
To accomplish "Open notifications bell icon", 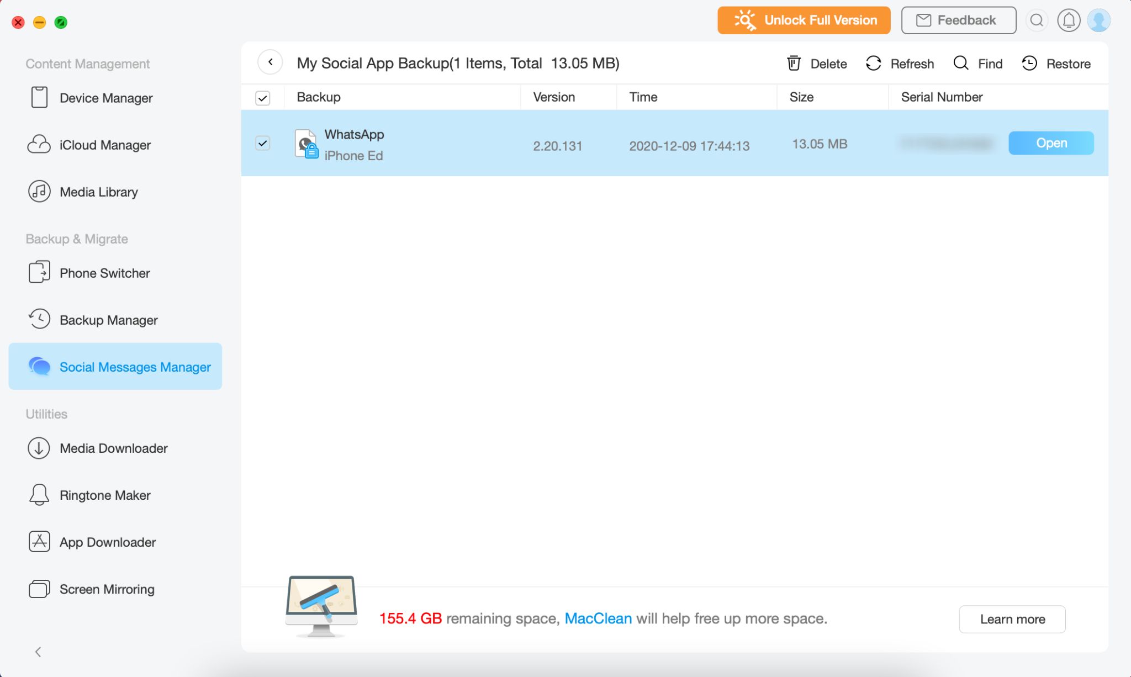I will click(x=1069, y=20).
